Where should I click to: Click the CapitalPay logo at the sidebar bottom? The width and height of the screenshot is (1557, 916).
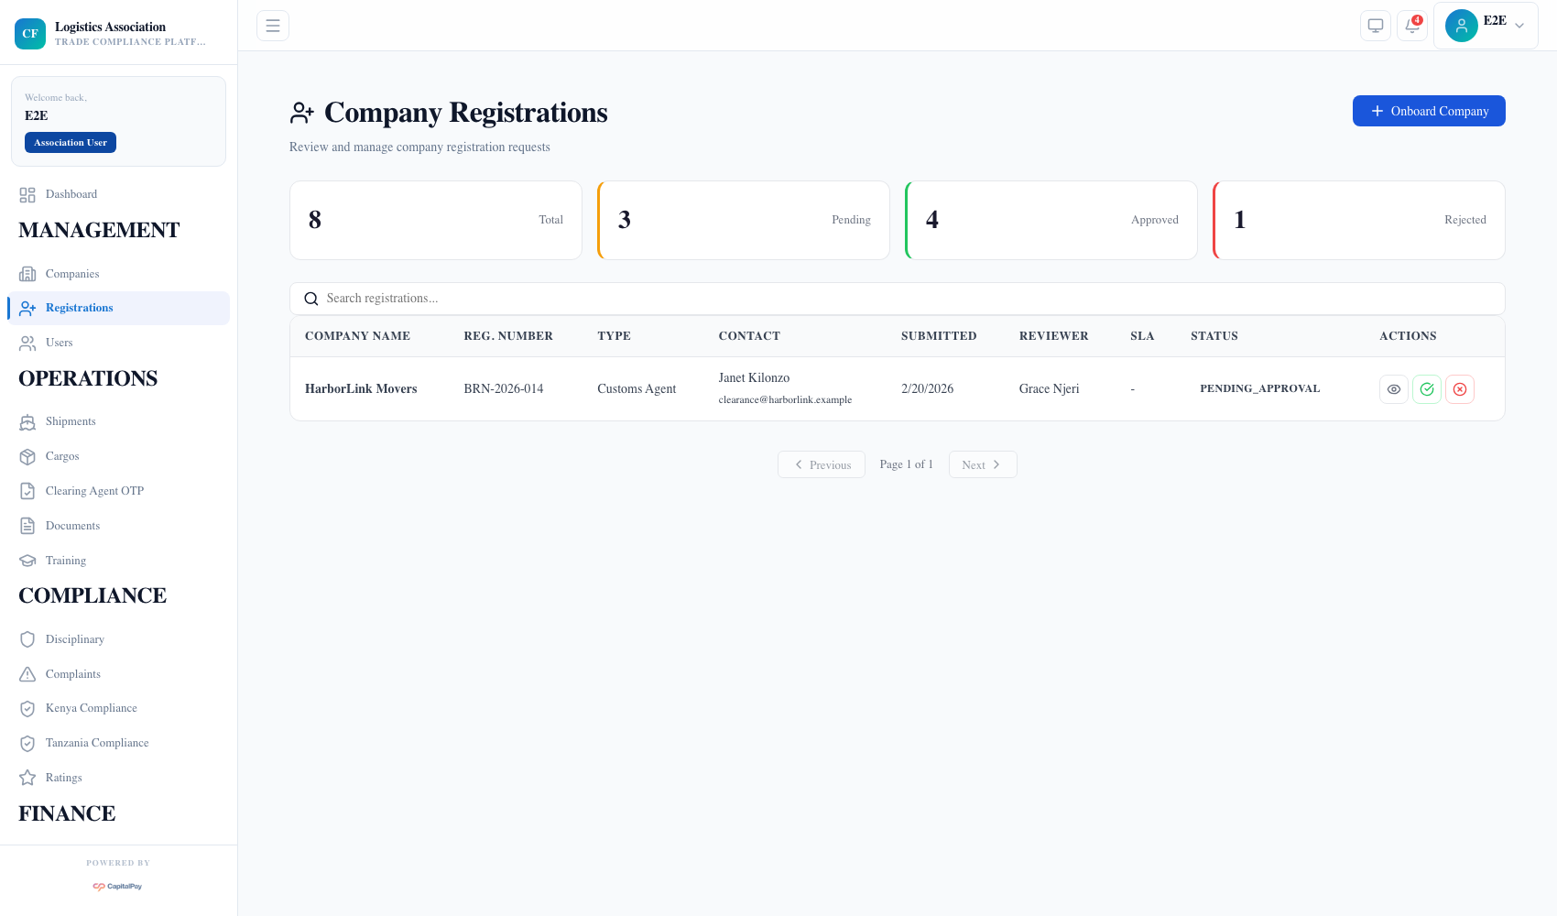(117, 886)
